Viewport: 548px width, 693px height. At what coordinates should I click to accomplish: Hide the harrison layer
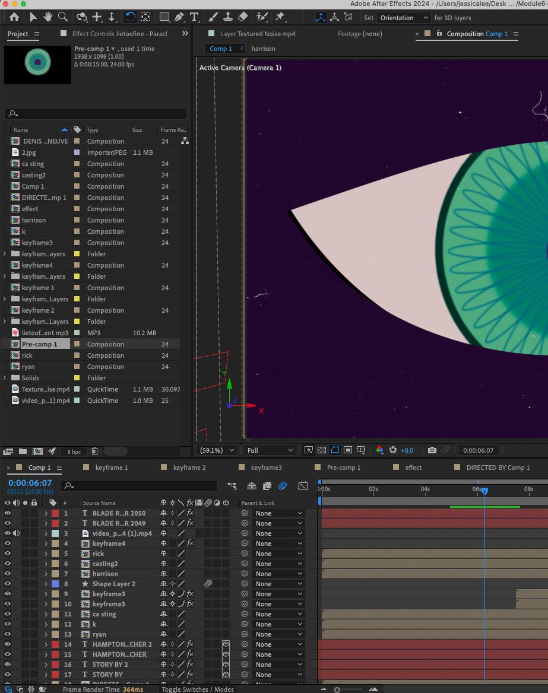(x=8, y=574)
